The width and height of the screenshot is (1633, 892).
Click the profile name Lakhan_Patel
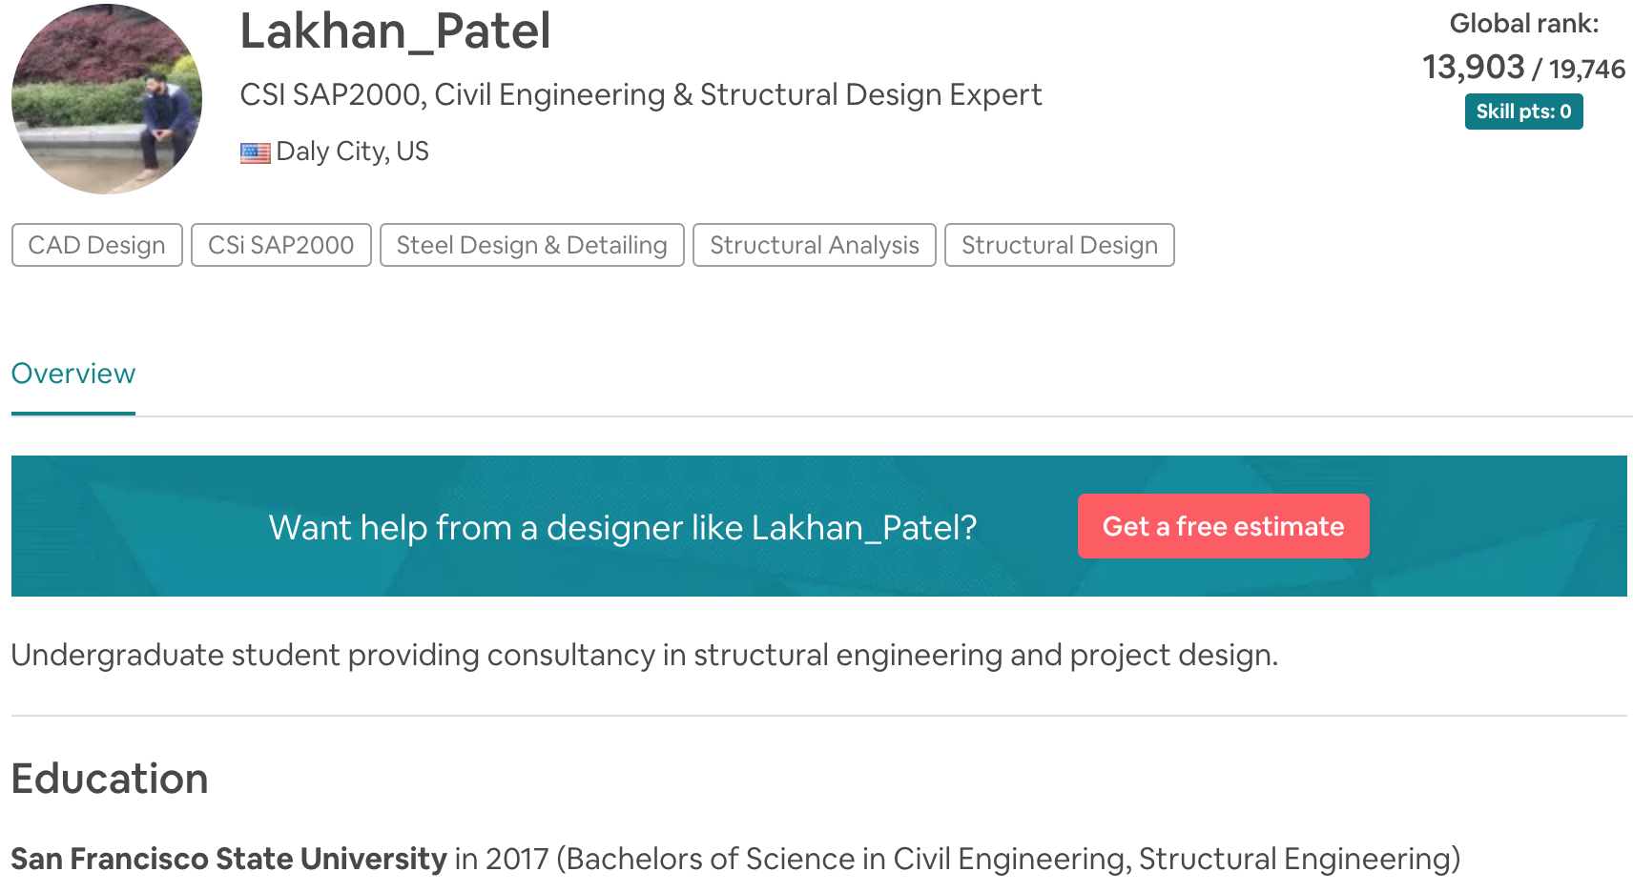click(x=396, y=31)
